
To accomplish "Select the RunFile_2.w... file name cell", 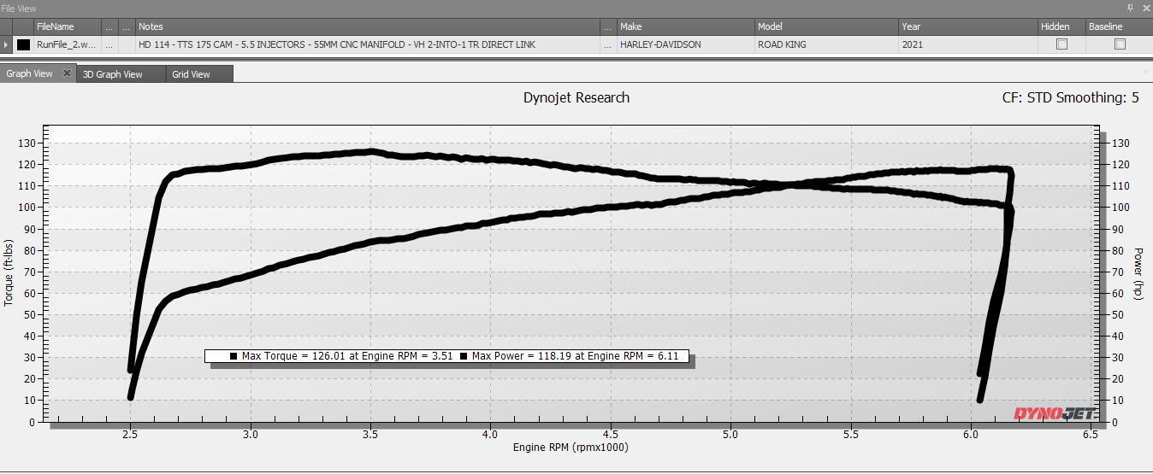I will click(68, 44).
